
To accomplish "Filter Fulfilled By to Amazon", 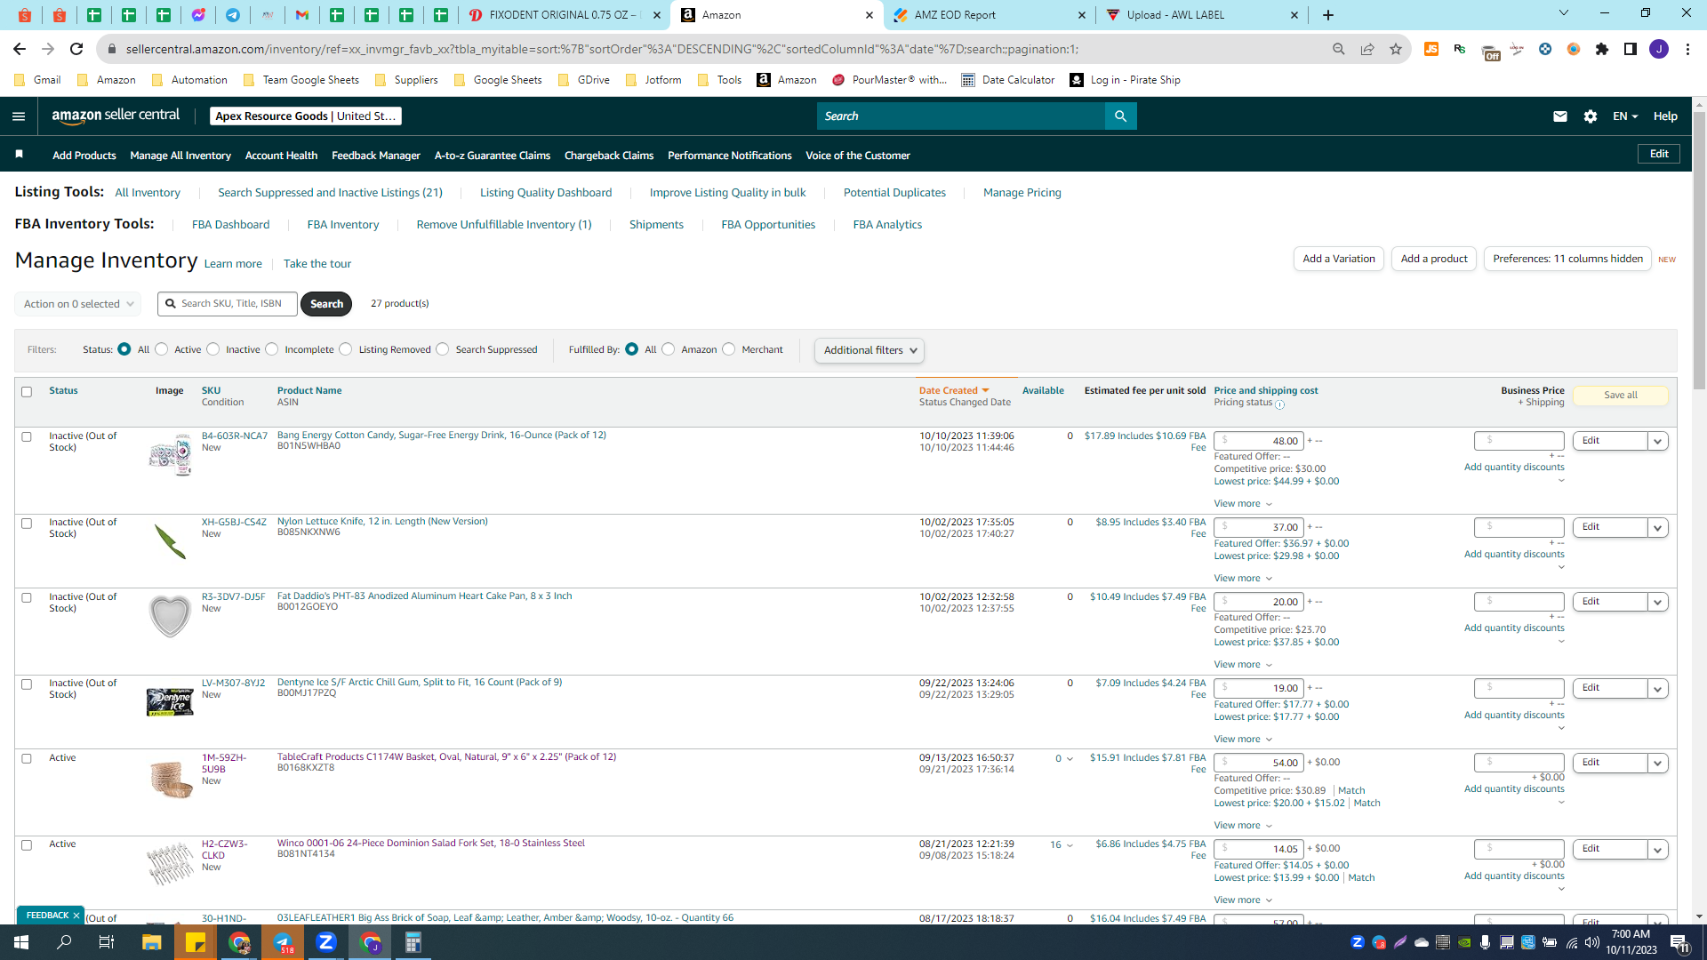I will click(x=669, y=349).
